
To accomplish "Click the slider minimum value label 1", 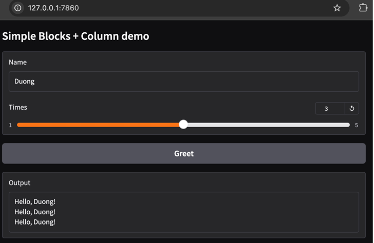I will [x=10, y=125].
